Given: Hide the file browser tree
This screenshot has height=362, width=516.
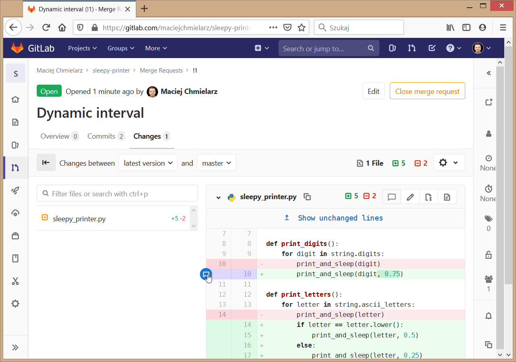Looking at the screenshot, I should pos(46,163).
